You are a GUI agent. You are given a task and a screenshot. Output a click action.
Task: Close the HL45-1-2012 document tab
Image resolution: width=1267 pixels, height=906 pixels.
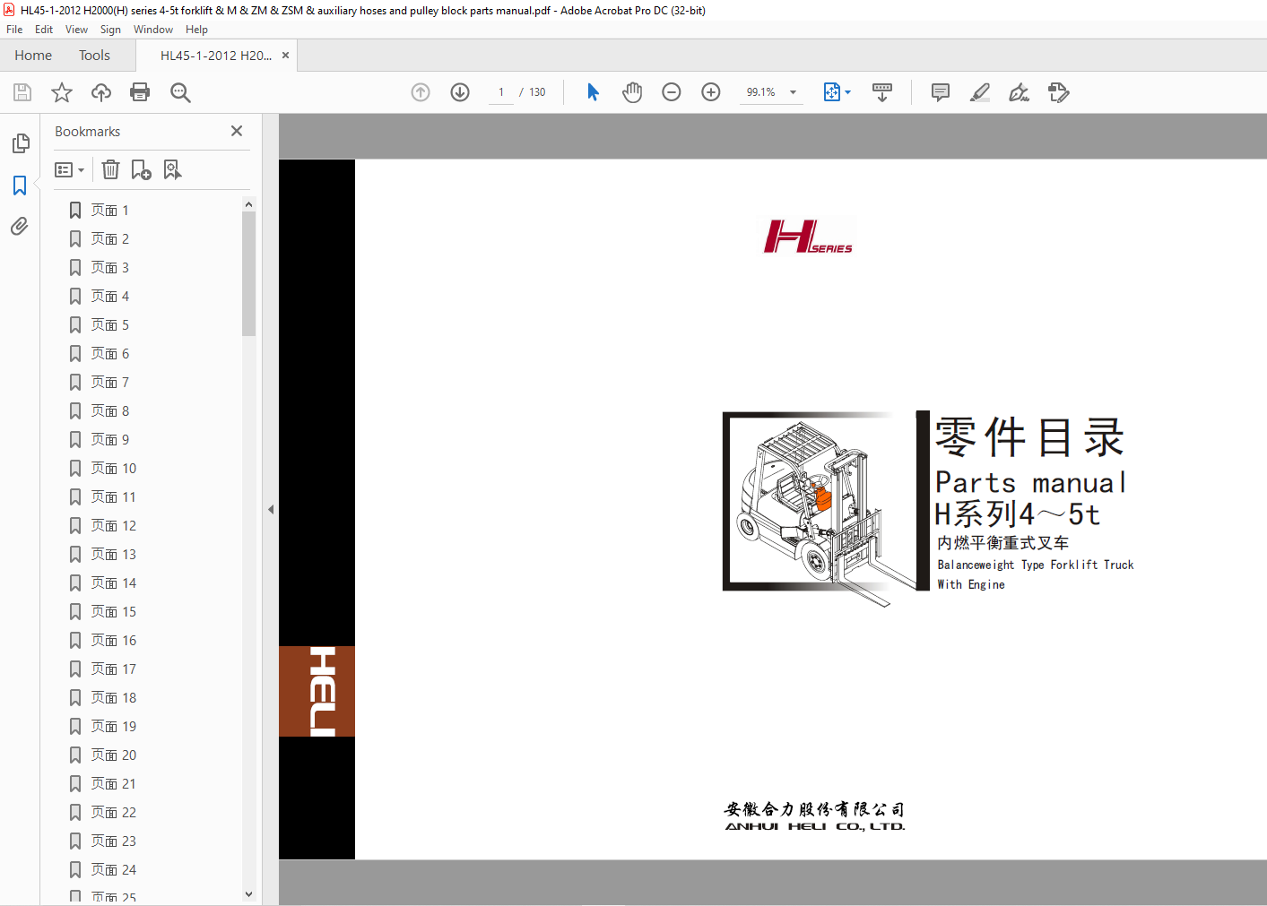coord(285,56)
